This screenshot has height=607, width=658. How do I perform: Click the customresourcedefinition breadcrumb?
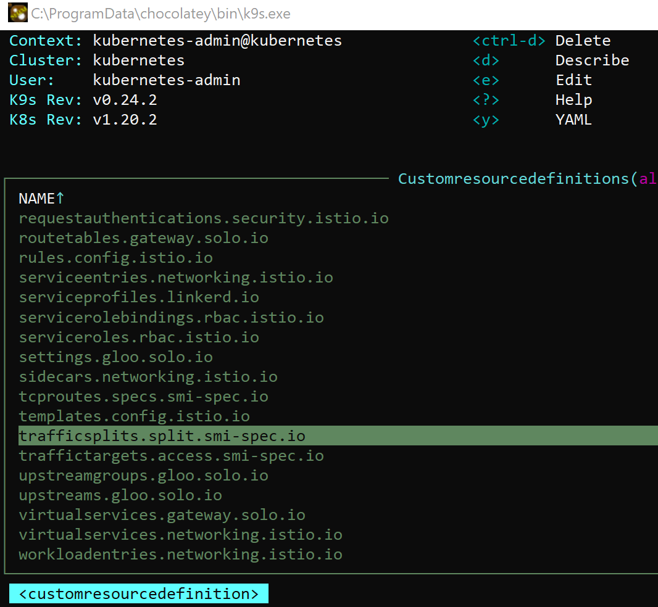[139, 594]
